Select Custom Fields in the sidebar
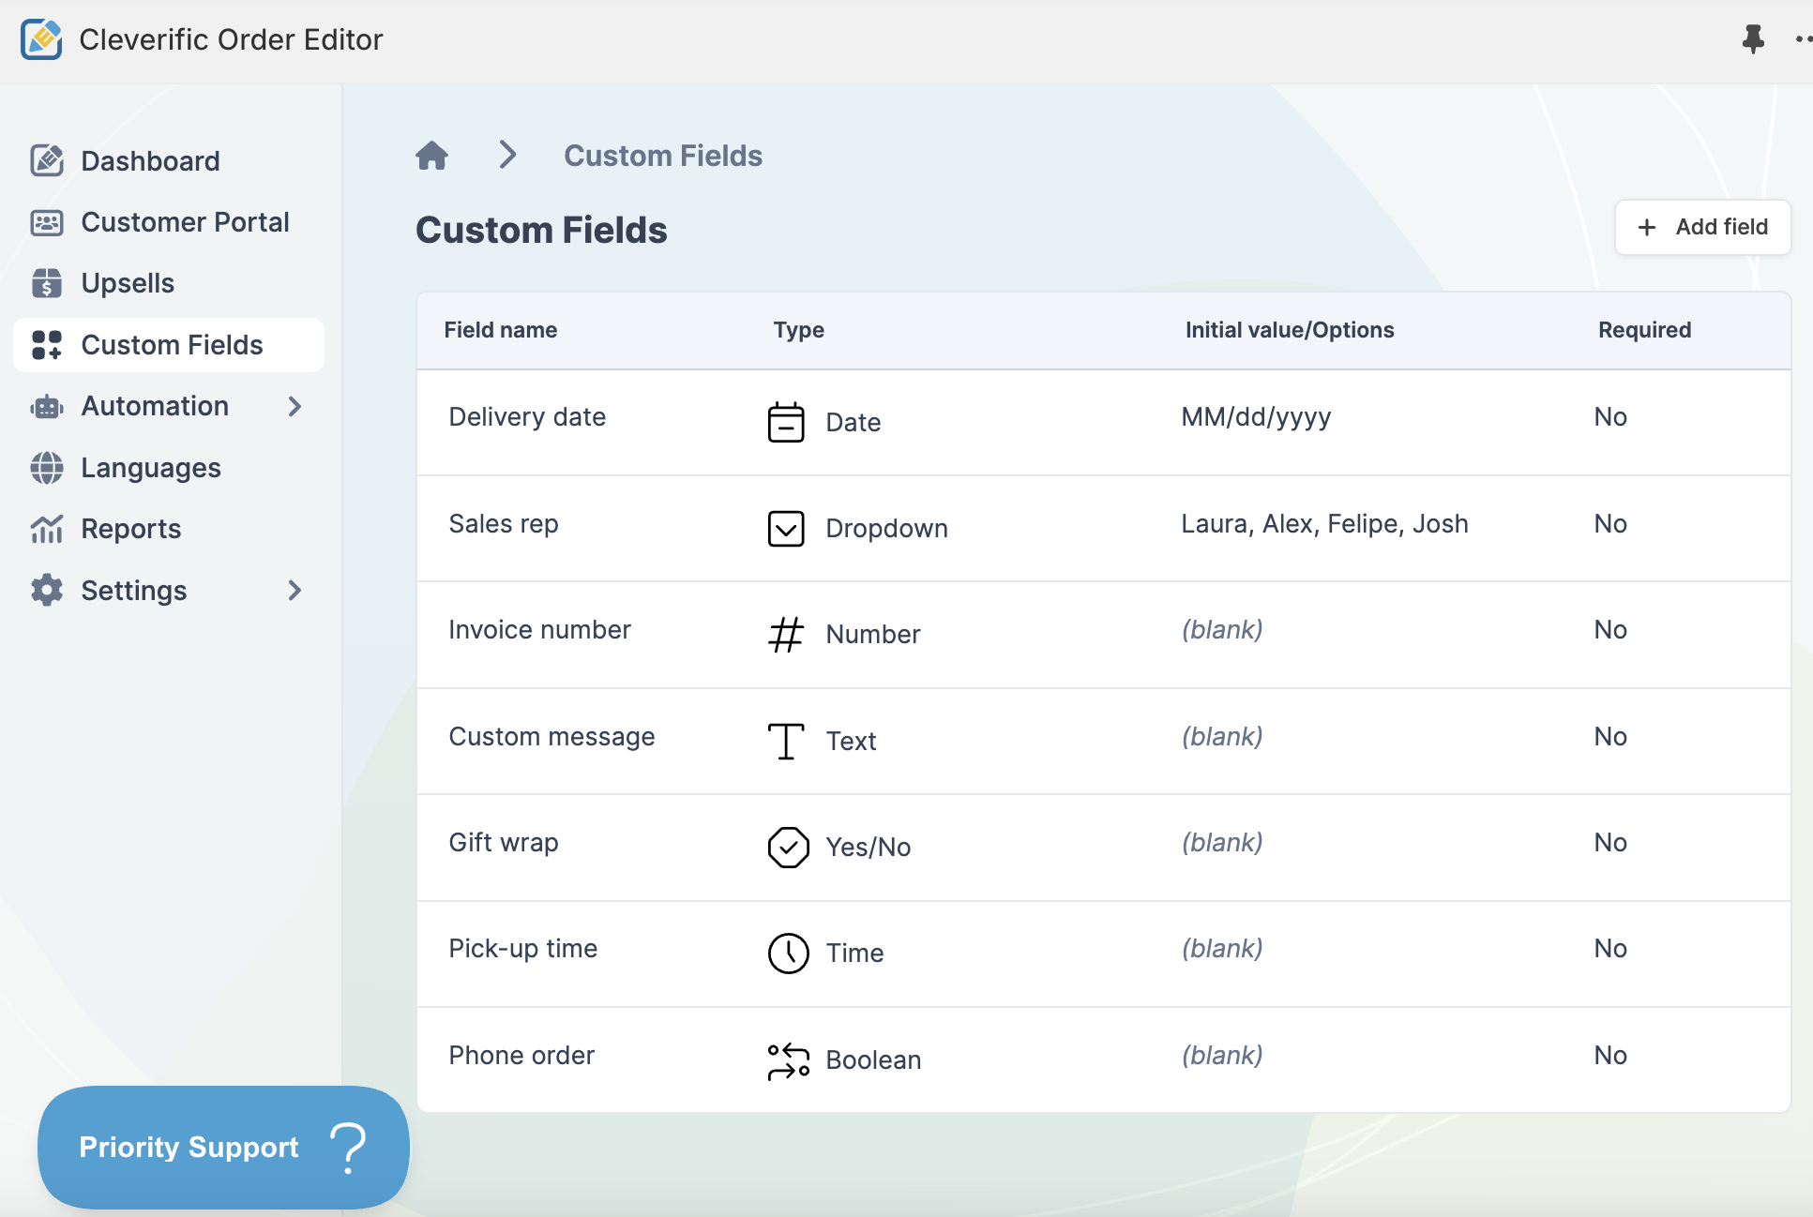Screen dimensions: 1813x1217 coord(169,345)
